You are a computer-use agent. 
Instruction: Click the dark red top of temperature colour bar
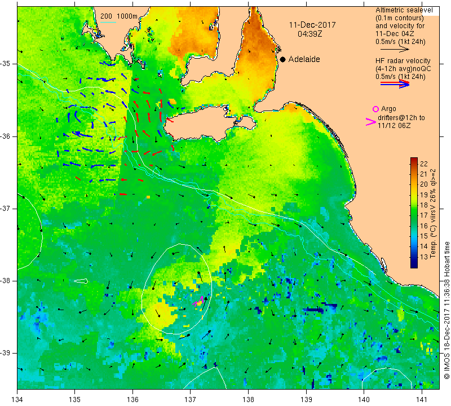(x=414, y=160)
